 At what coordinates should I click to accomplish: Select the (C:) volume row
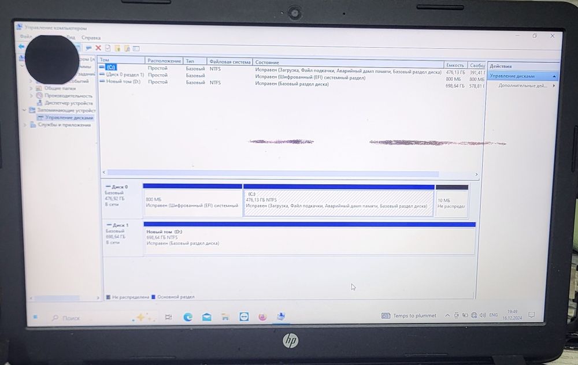(x=291, y=70)
